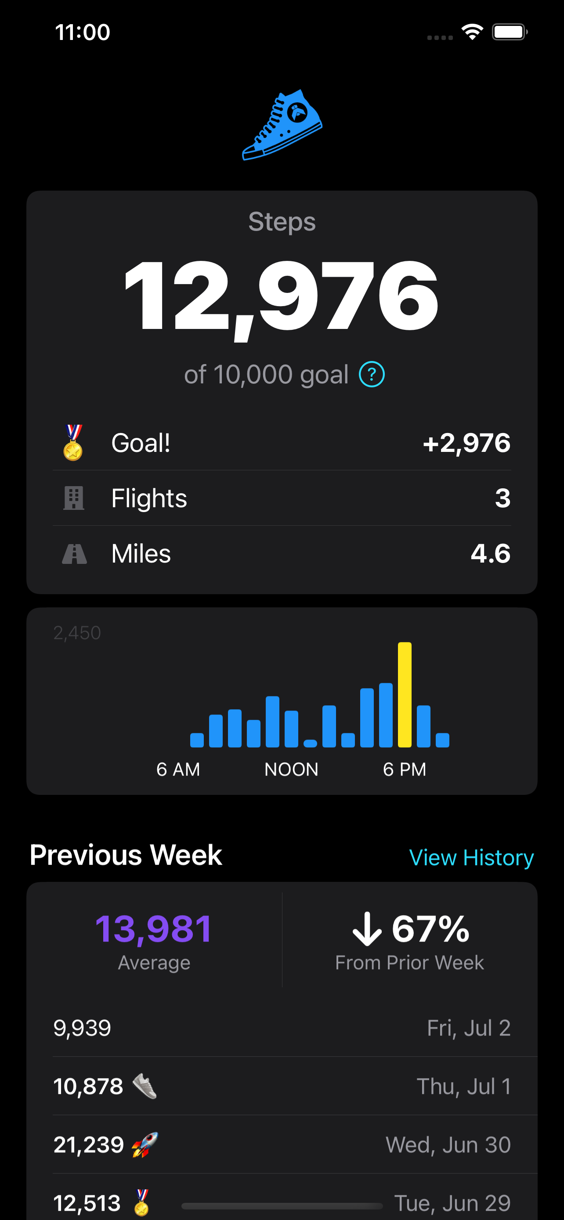Open the Fri, Jul 2 entry
564x1220 pixels.
[x=468, y=1028]
